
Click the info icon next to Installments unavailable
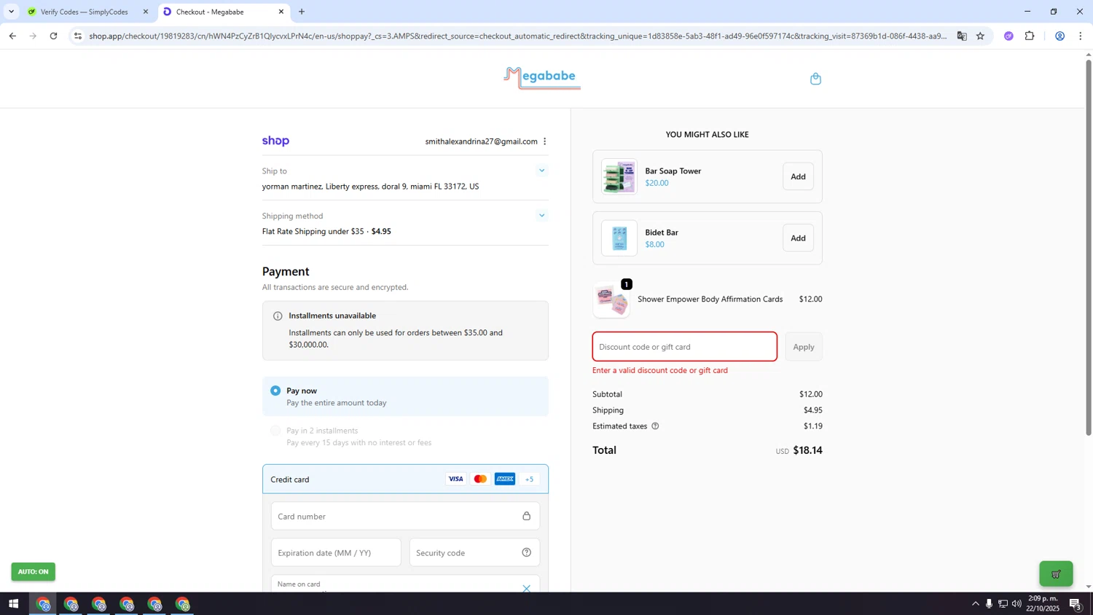[x=278, y=316]
